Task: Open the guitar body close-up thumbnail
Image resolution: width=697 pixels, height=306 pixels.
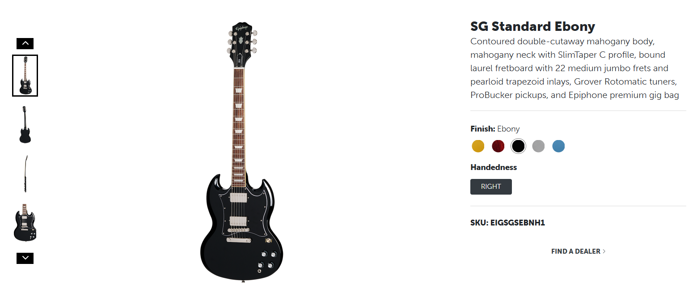Action: 25,223
